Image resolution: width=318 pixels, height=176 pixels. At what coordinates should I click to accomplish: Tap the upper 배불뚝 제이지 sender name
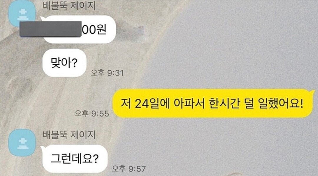[69, 5]
